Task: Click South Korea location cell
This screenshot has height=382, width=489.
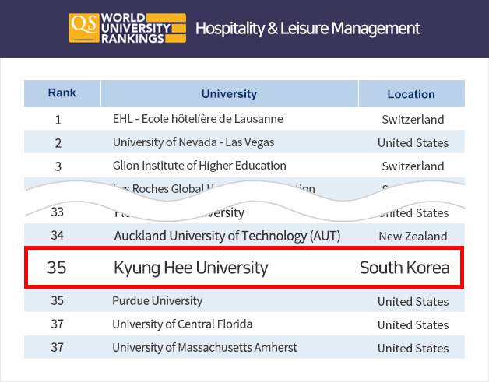Action: tap(404, 268)
